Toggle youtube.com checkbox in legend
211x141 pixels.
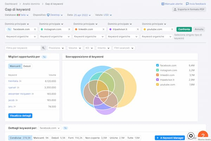click(157, 84)
